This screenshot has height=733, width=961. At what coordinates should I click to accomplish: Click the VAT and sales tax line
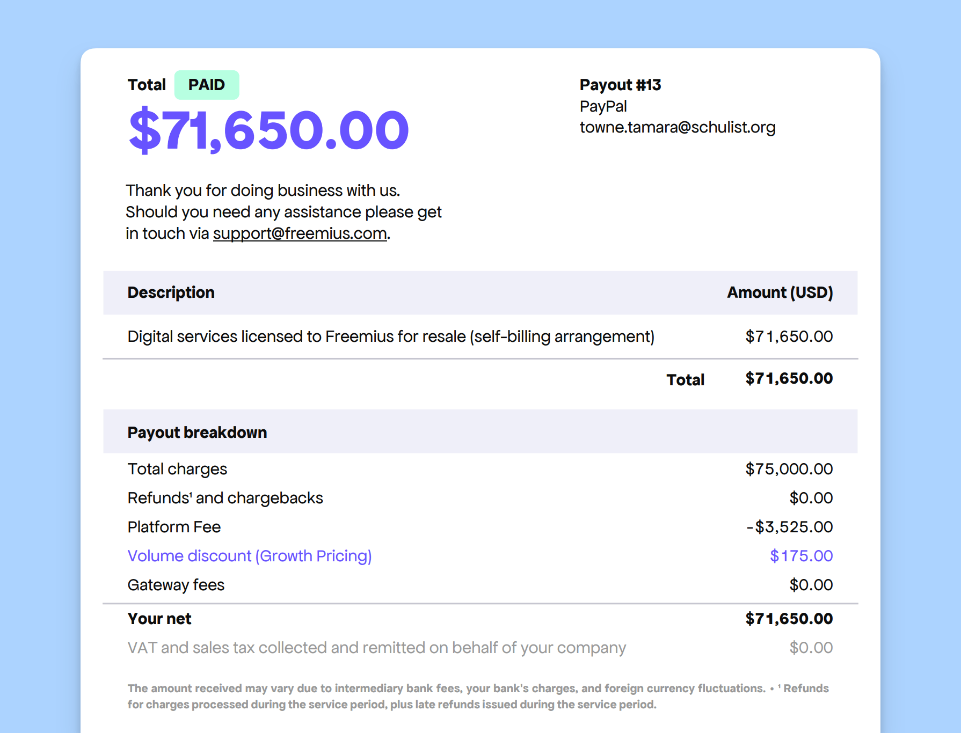pos(376,648)
